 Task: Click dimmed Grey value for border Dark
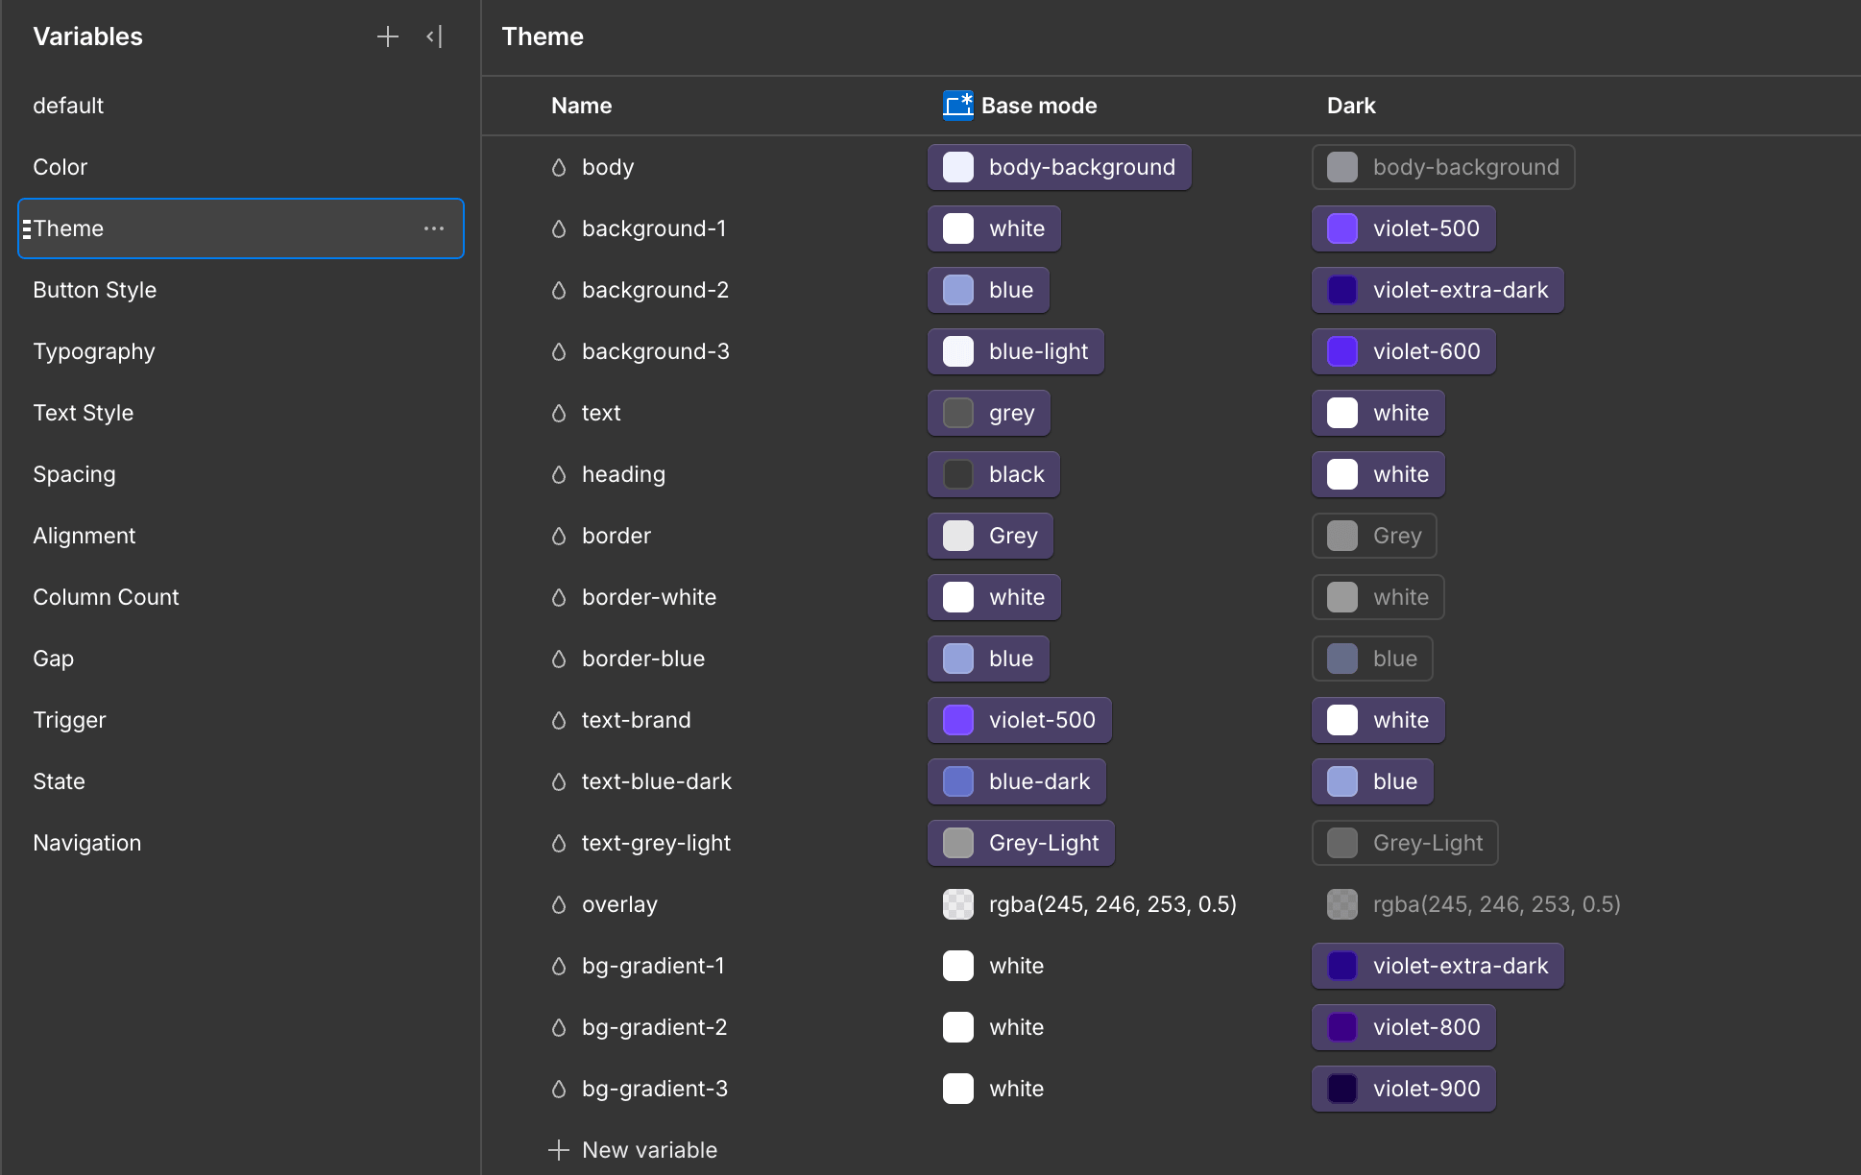click(x=1374, y=536)
